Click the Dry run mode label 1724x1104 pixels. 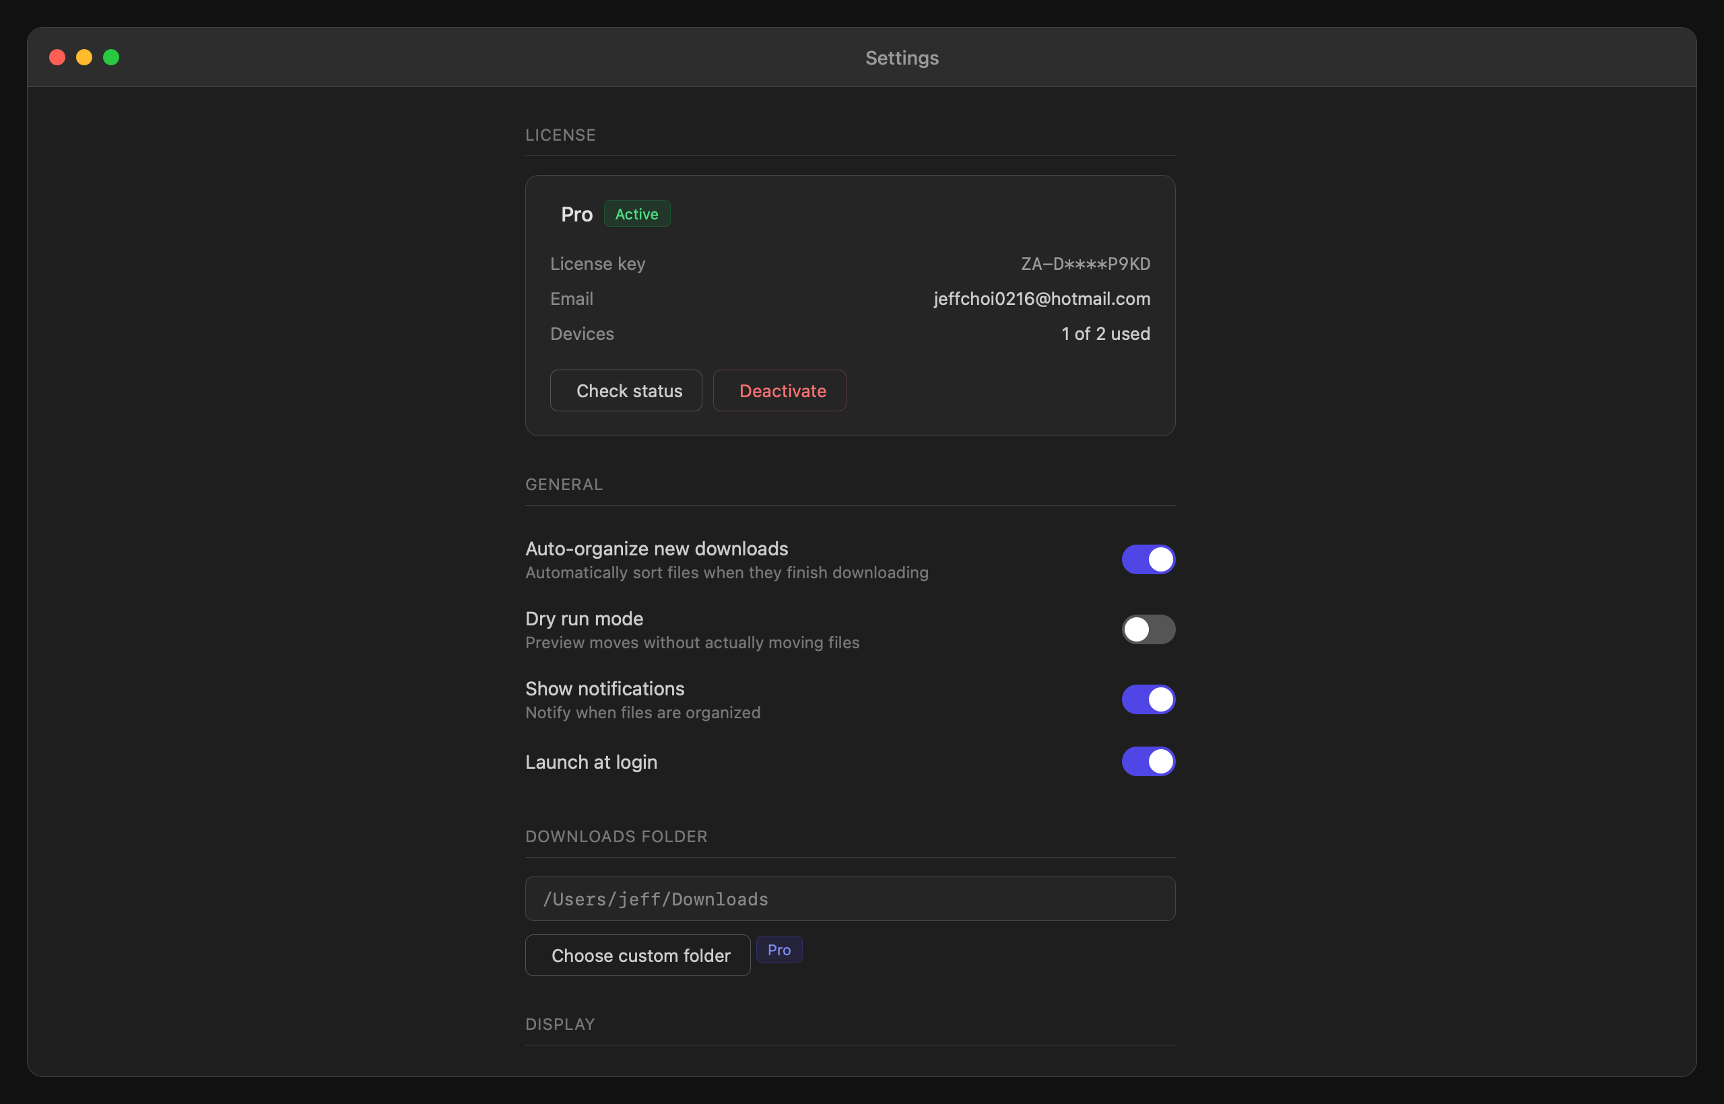point(585,619)
